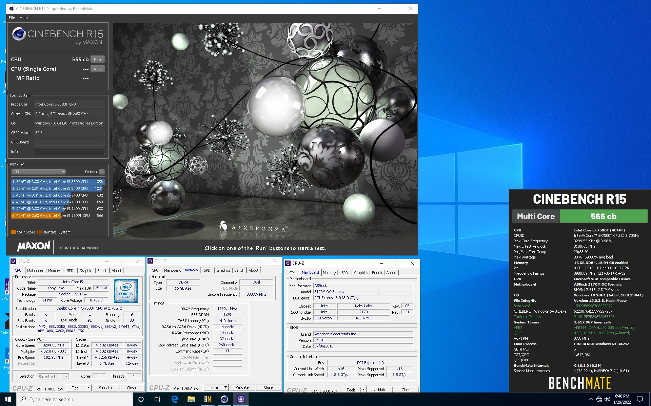The width and height of the screenshot is (651, 406).
Task: Open the Windows Start menu
Action: click(x=8, y=399)
